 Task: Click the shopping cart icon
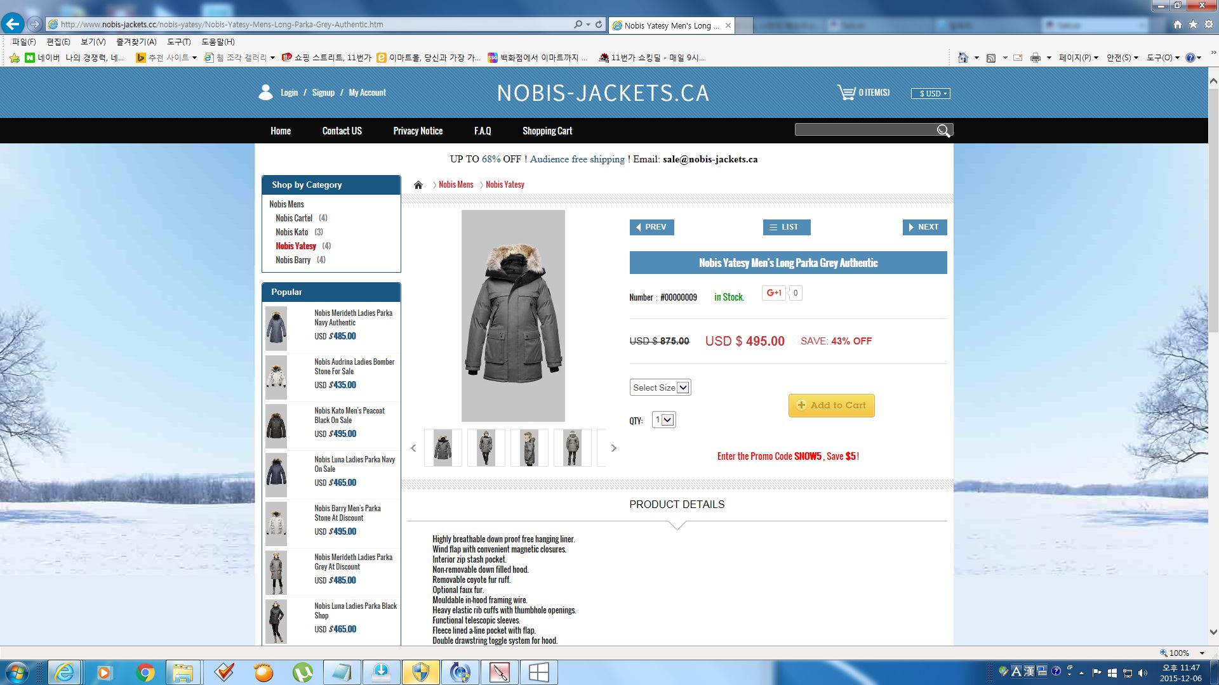(846, 93)
